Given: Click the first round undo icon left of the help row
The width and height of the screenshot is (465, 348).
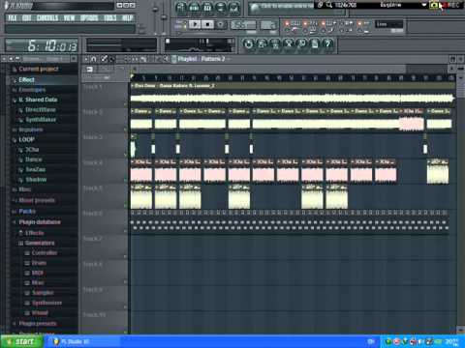Looking at the screenshot, I should tap(248, 43).
